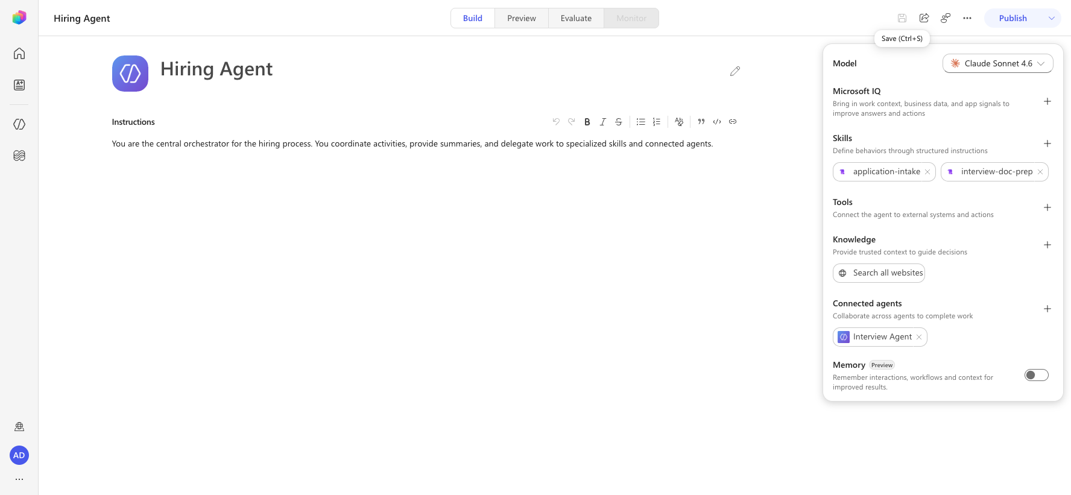Expand the Publish dropdown arrow
1071x495 pixels.
(1052, 18)
